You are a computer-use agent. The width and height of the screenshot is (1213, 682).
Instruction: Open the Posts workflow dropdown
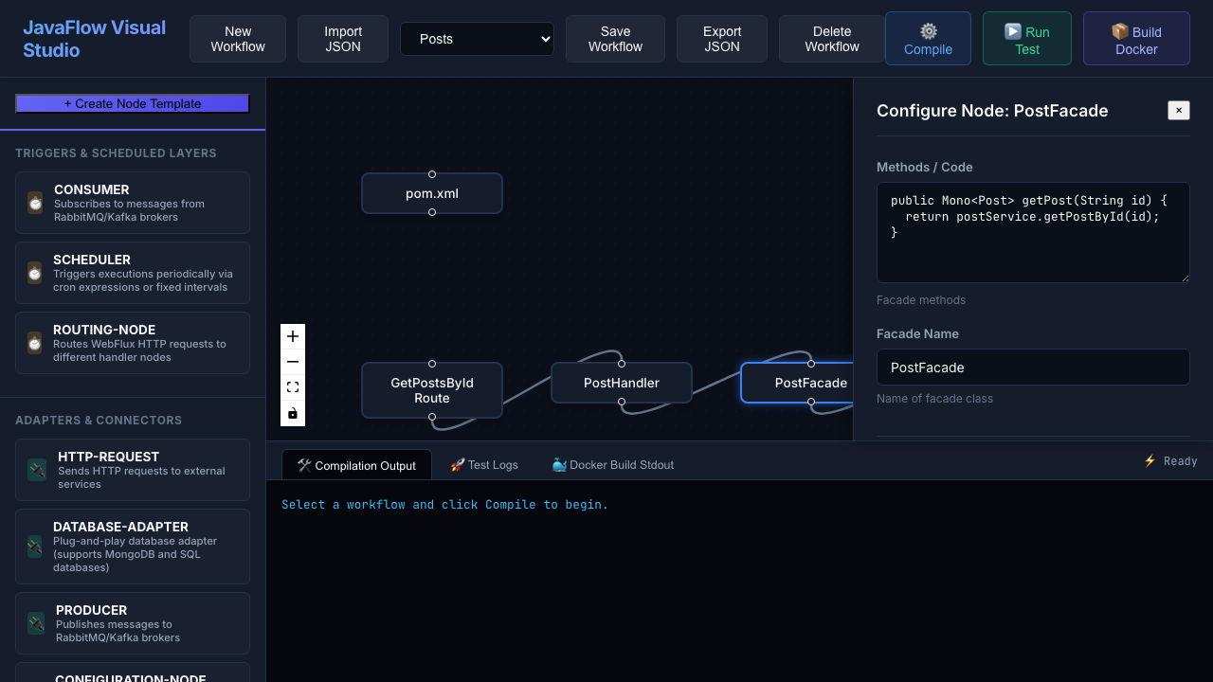477,39
